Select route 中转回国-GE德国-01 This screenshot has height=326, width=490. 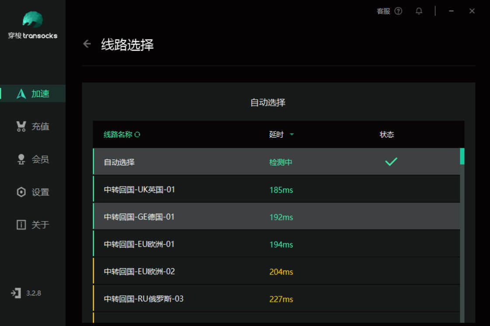[277, 216]
